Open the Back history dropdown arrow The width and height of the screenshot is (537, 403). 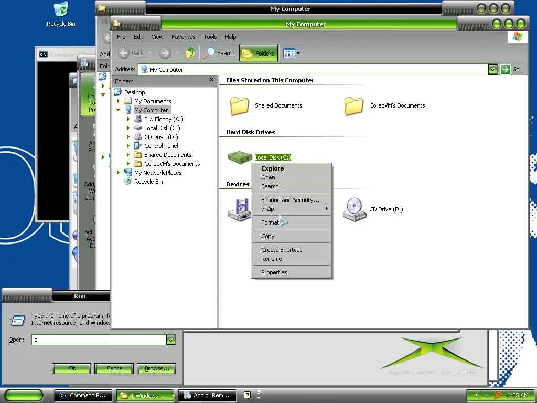[x=150, y=53]
